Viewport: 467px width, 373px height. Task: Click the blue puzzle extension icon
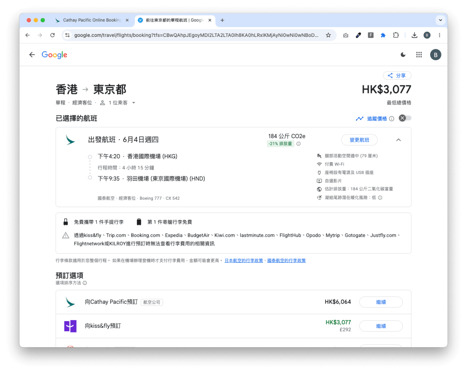(383, 35)
